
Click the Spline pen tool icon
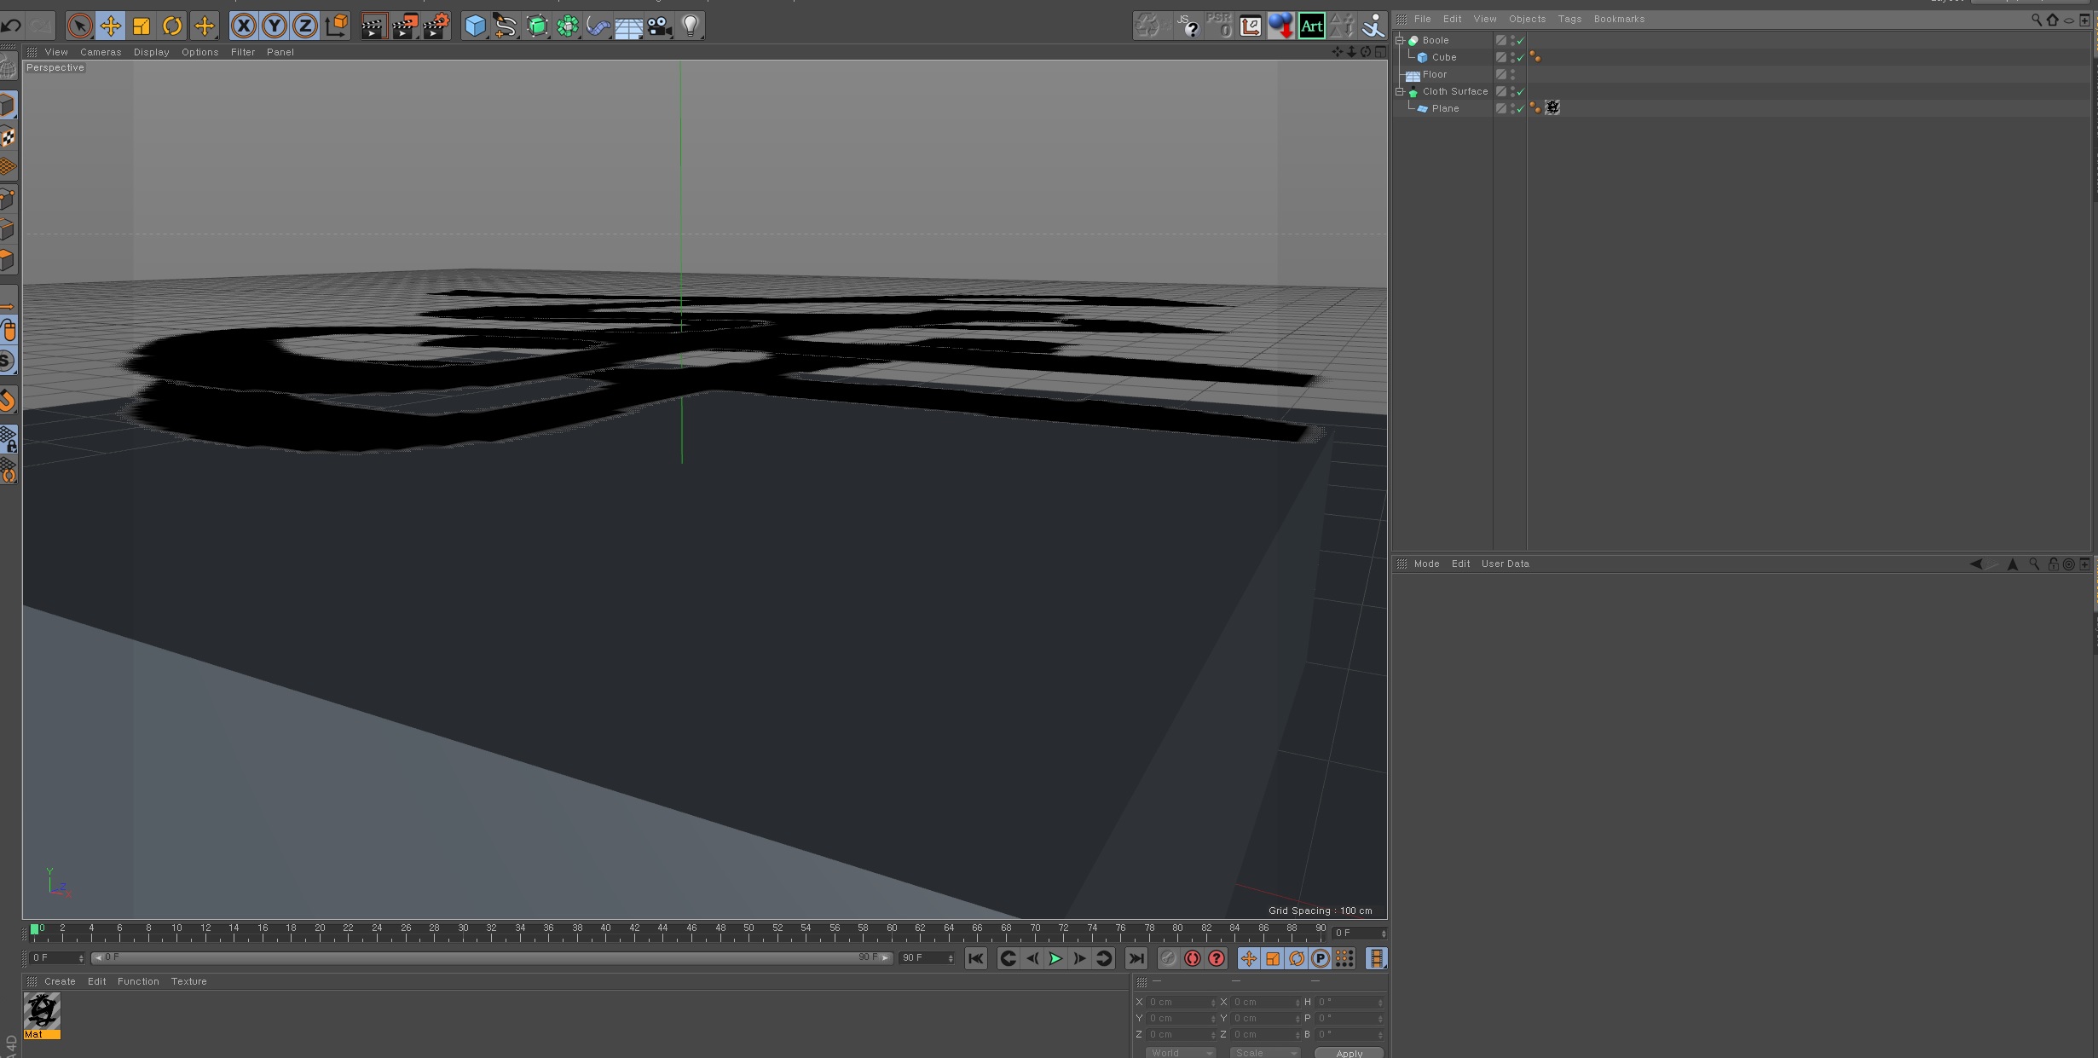click(505, 26)
